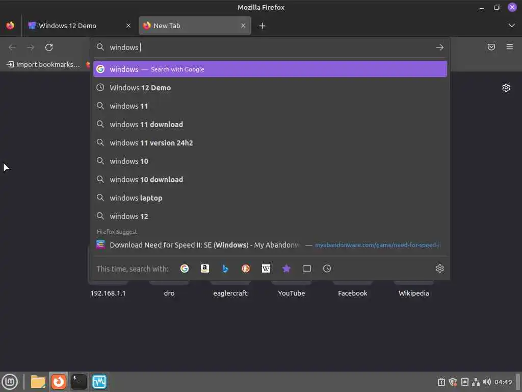
Task: Choose the 'windows 10' suggestion
Action: 270,161
